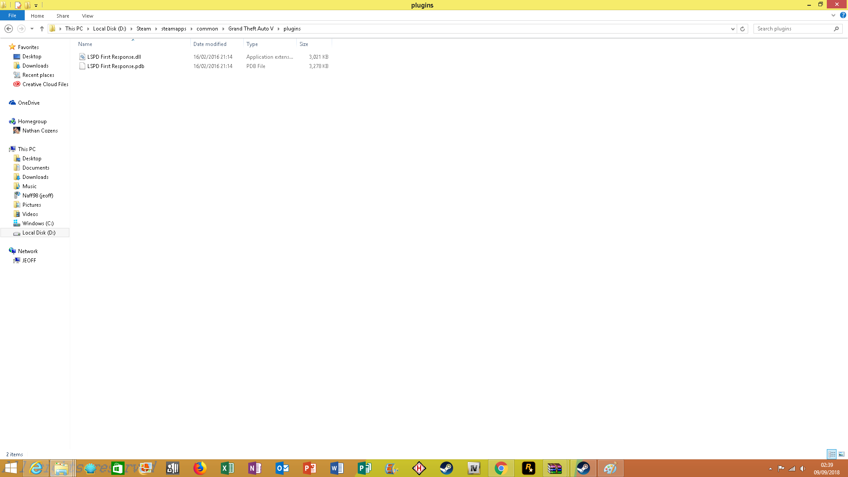Expand the ribbon using the chevron
The height and width of the screenshot is (477, 848).
pos(833,15)
